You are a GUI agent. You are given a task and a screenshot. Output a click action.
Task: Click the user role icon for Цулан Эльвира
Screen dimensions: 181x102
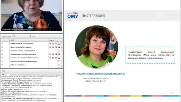(59, 47)
